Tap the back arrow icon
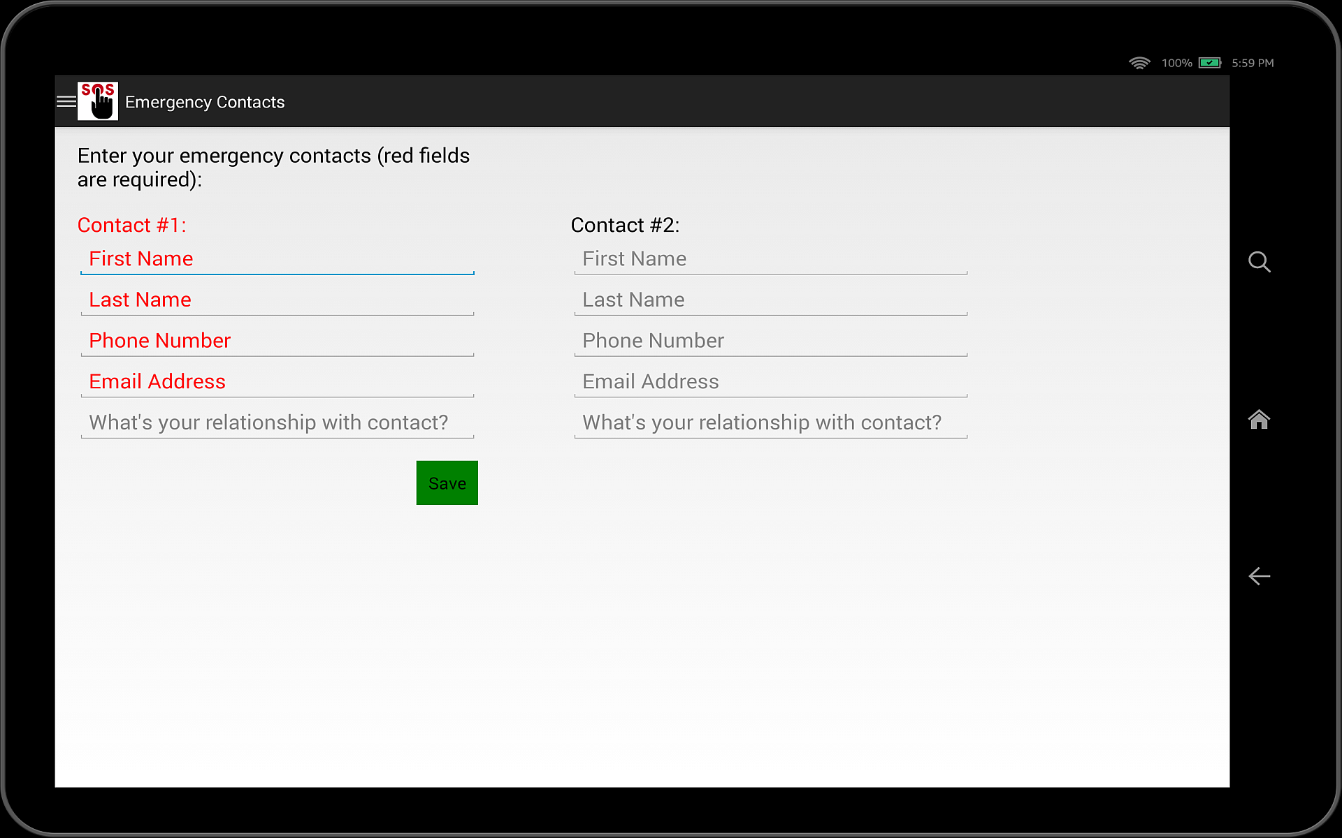1342x838 pixels. (x=1259, y=576)
